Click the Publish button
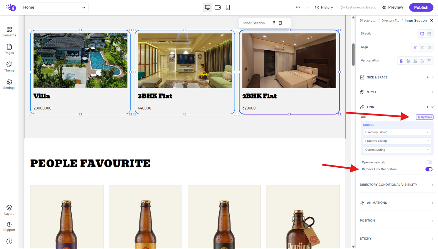This screenshot has width=438, height=249. [421, 8]
